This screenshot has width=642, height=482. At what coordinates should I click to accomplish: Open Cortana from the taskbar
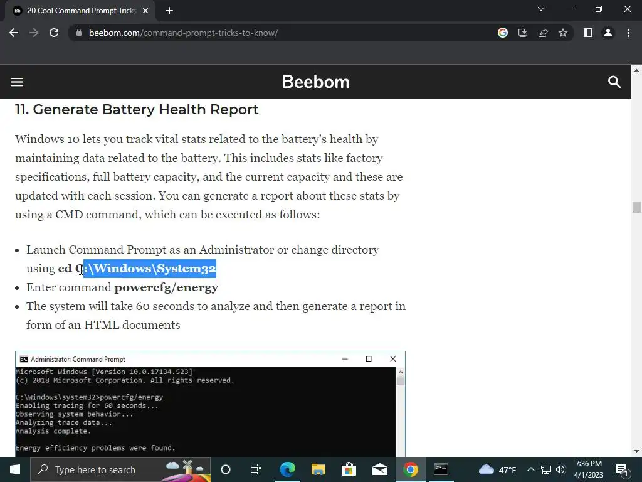point(226,469)
